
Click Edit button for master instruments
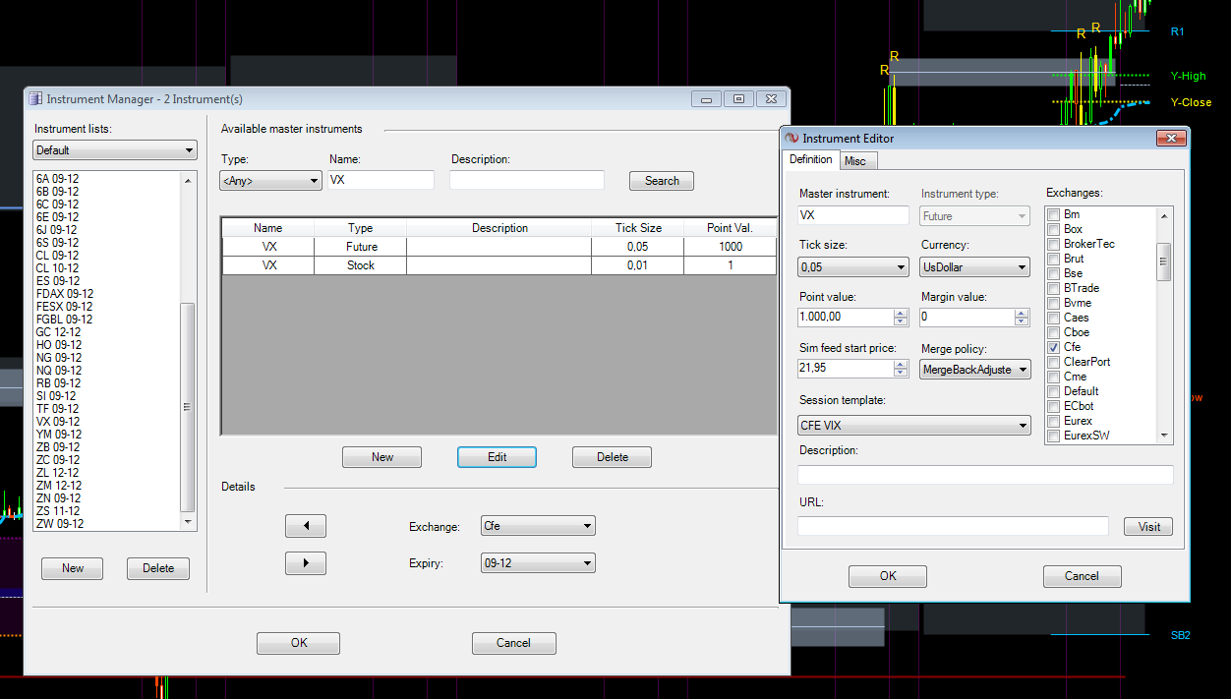(497, 457)
